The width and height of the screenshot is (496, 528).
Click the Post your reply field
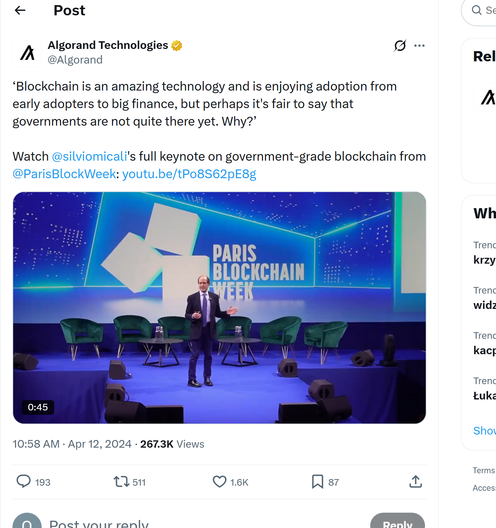99,523
